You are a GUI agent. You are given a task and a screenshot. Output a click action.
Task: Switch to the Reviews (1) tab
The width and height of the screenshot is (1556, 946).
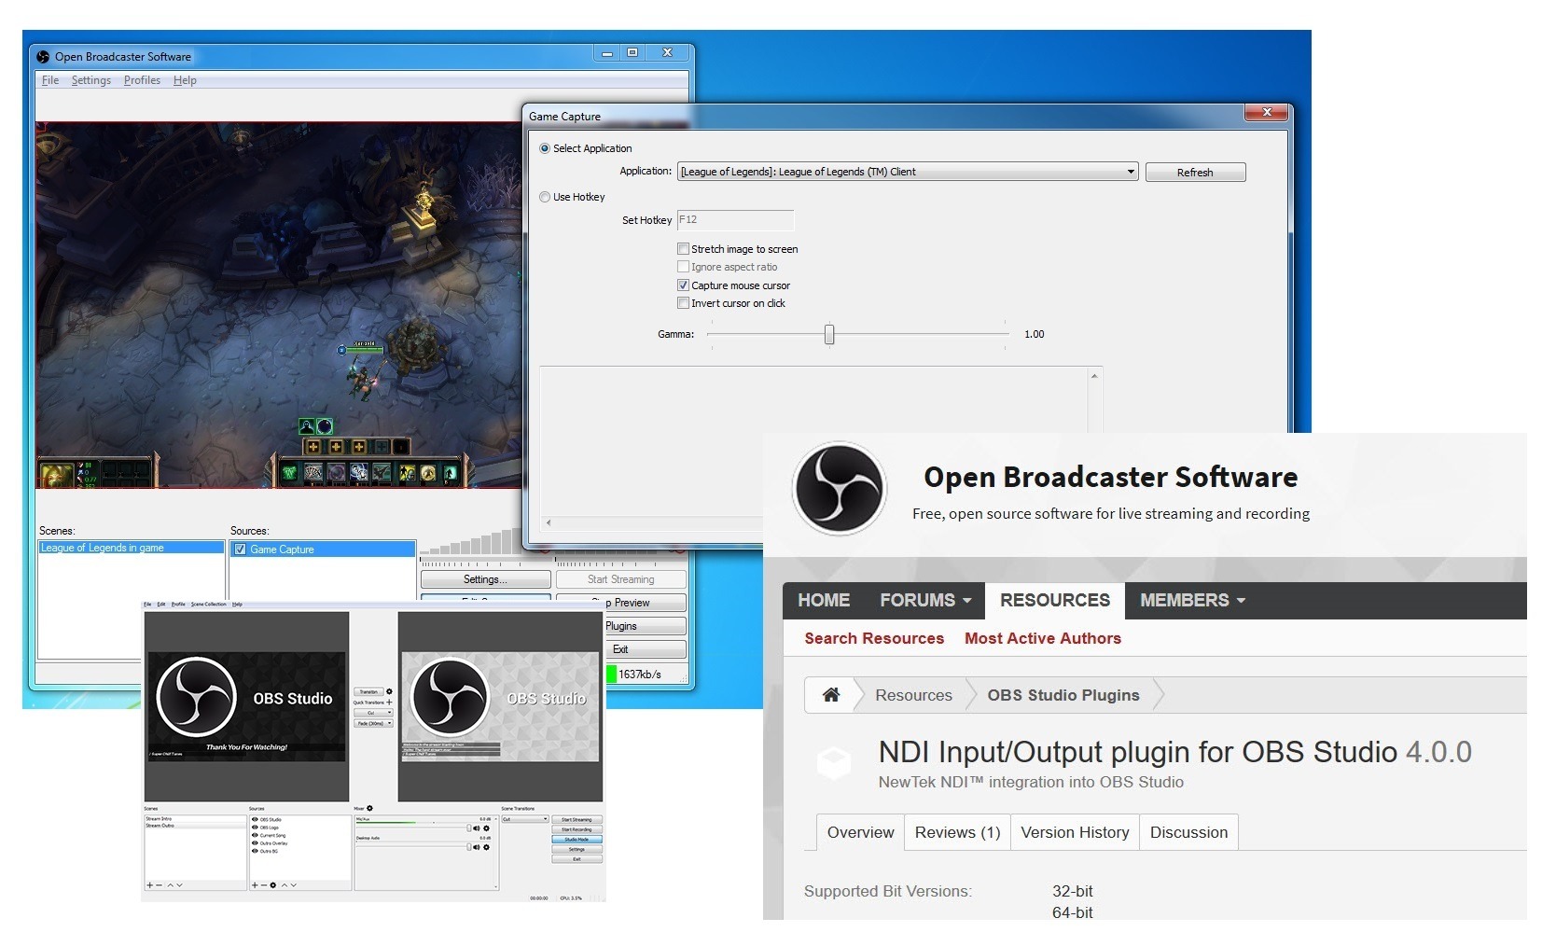pyautogui.click(x=957, y=832)
